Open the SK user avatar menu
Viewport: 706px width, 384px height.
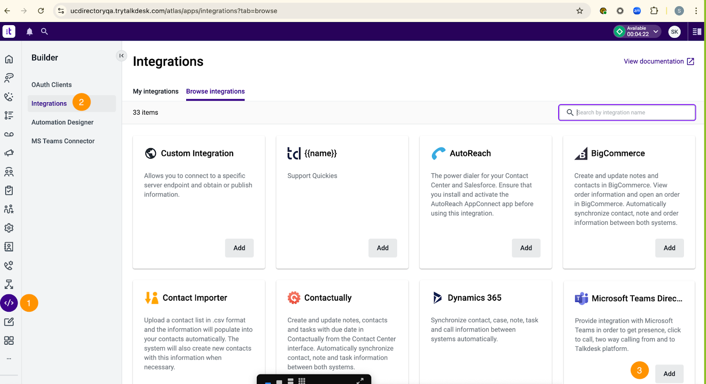point(674,32)
